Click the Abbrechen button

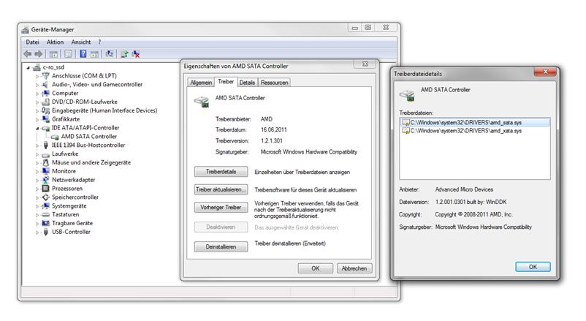pos(354,268)
